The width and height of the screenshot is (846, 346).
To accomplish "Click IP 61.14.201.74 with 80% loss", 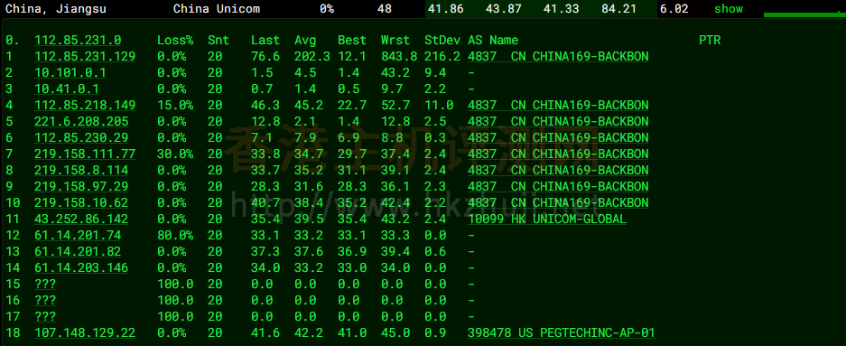I will click(x=78, y=236).
